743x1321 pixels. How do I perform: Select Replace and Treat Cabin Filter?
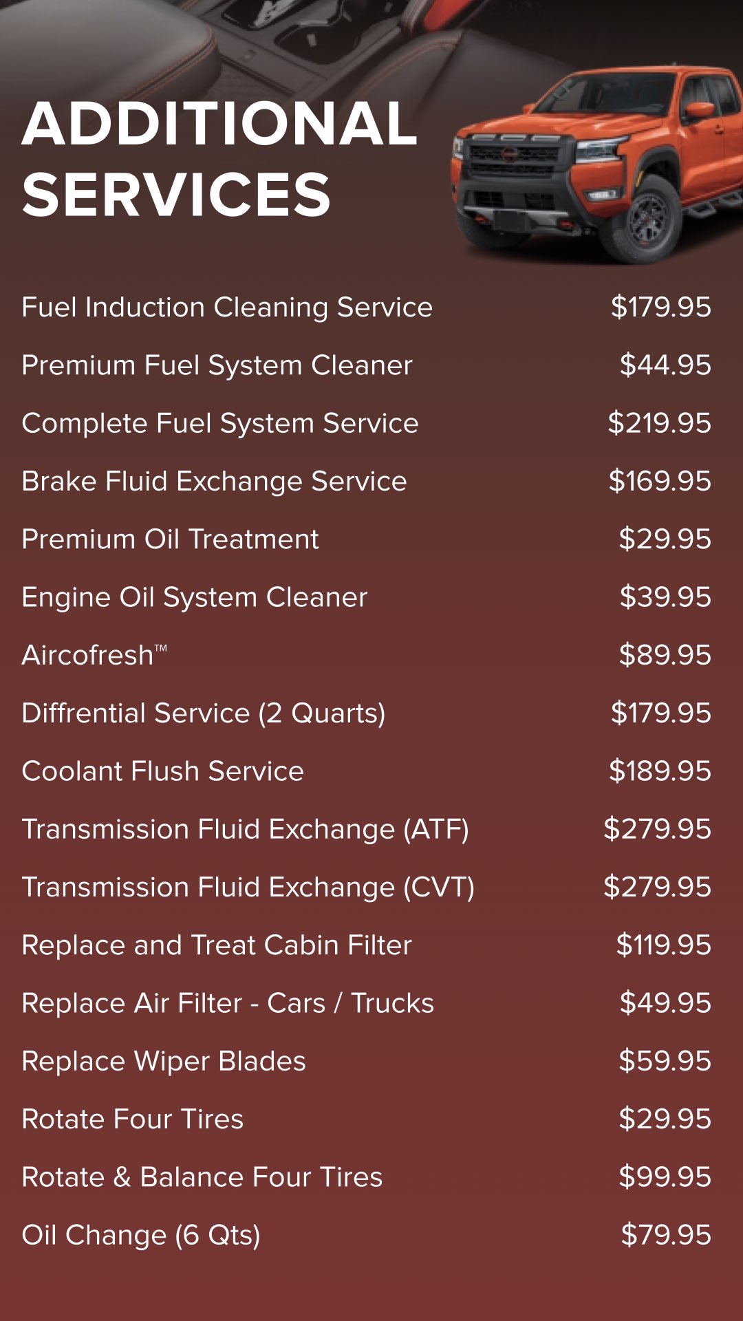pos(217,945)
